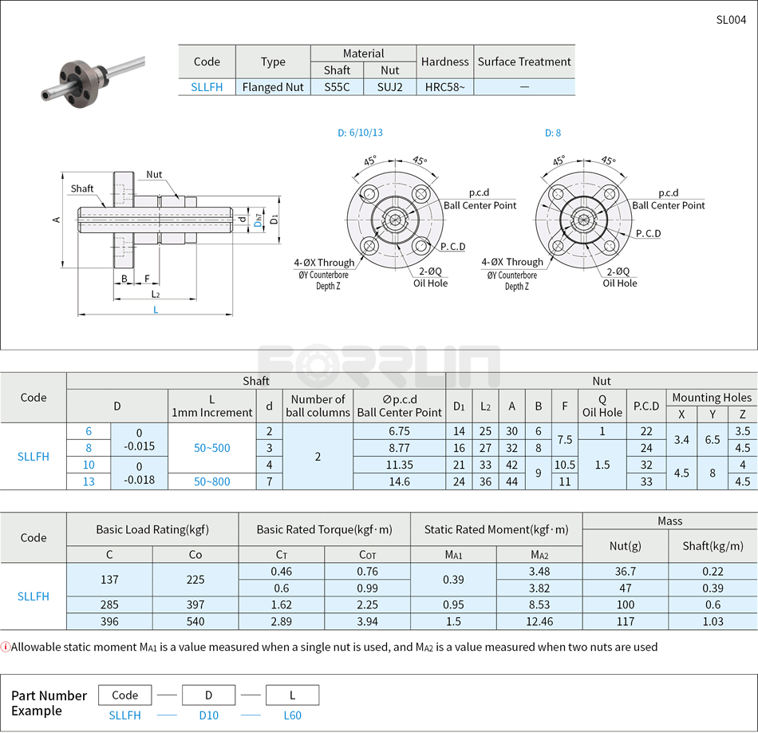Click the 'D: 8' diagram label

tap(553, 133)
